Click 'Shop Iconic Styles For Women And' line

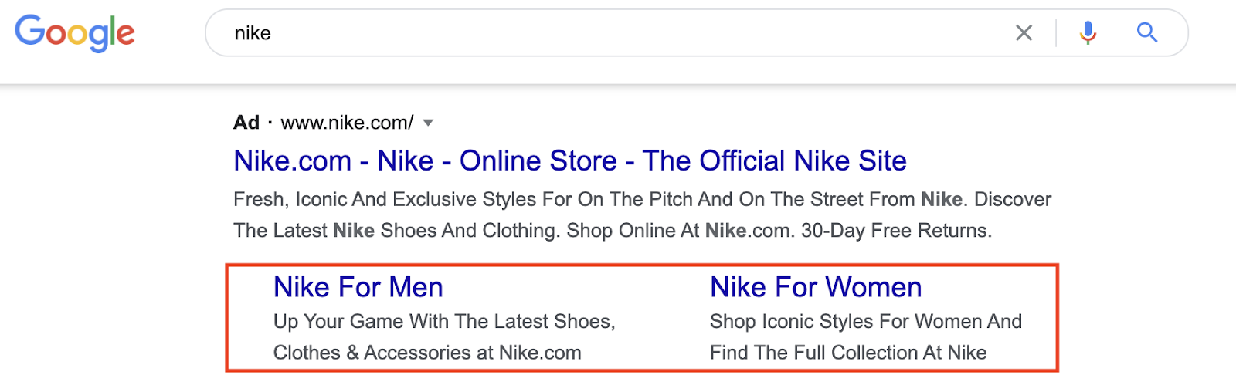[865, 321]
